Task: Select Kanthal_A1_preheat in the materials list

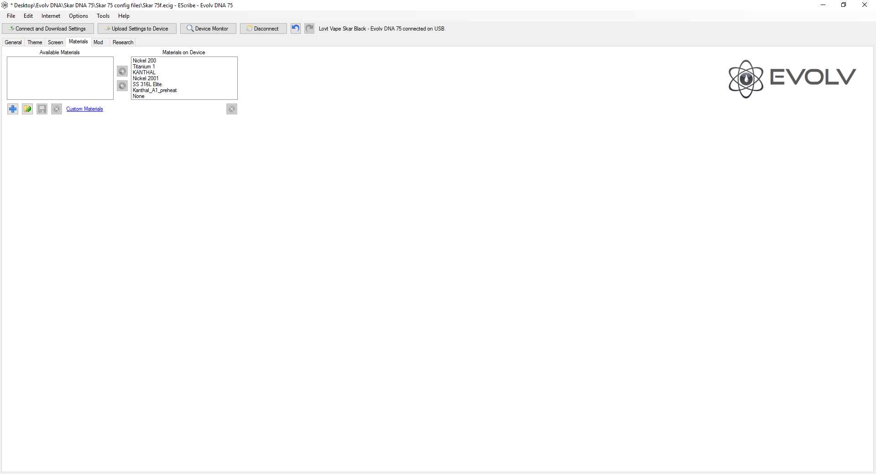Action: (155, 90)
